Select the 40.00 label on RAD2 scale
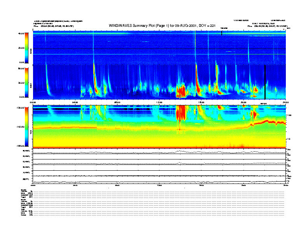308x238 pixels. point(21,33)
